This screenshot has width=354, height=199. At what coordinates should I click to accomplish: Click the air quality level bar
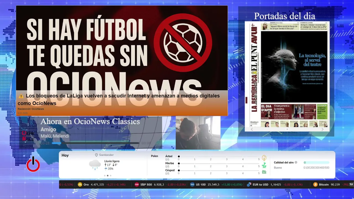tap(316, 163)
